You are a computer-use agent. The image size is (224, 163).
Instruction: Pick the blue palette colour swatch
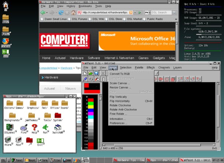tap(91, 110)
